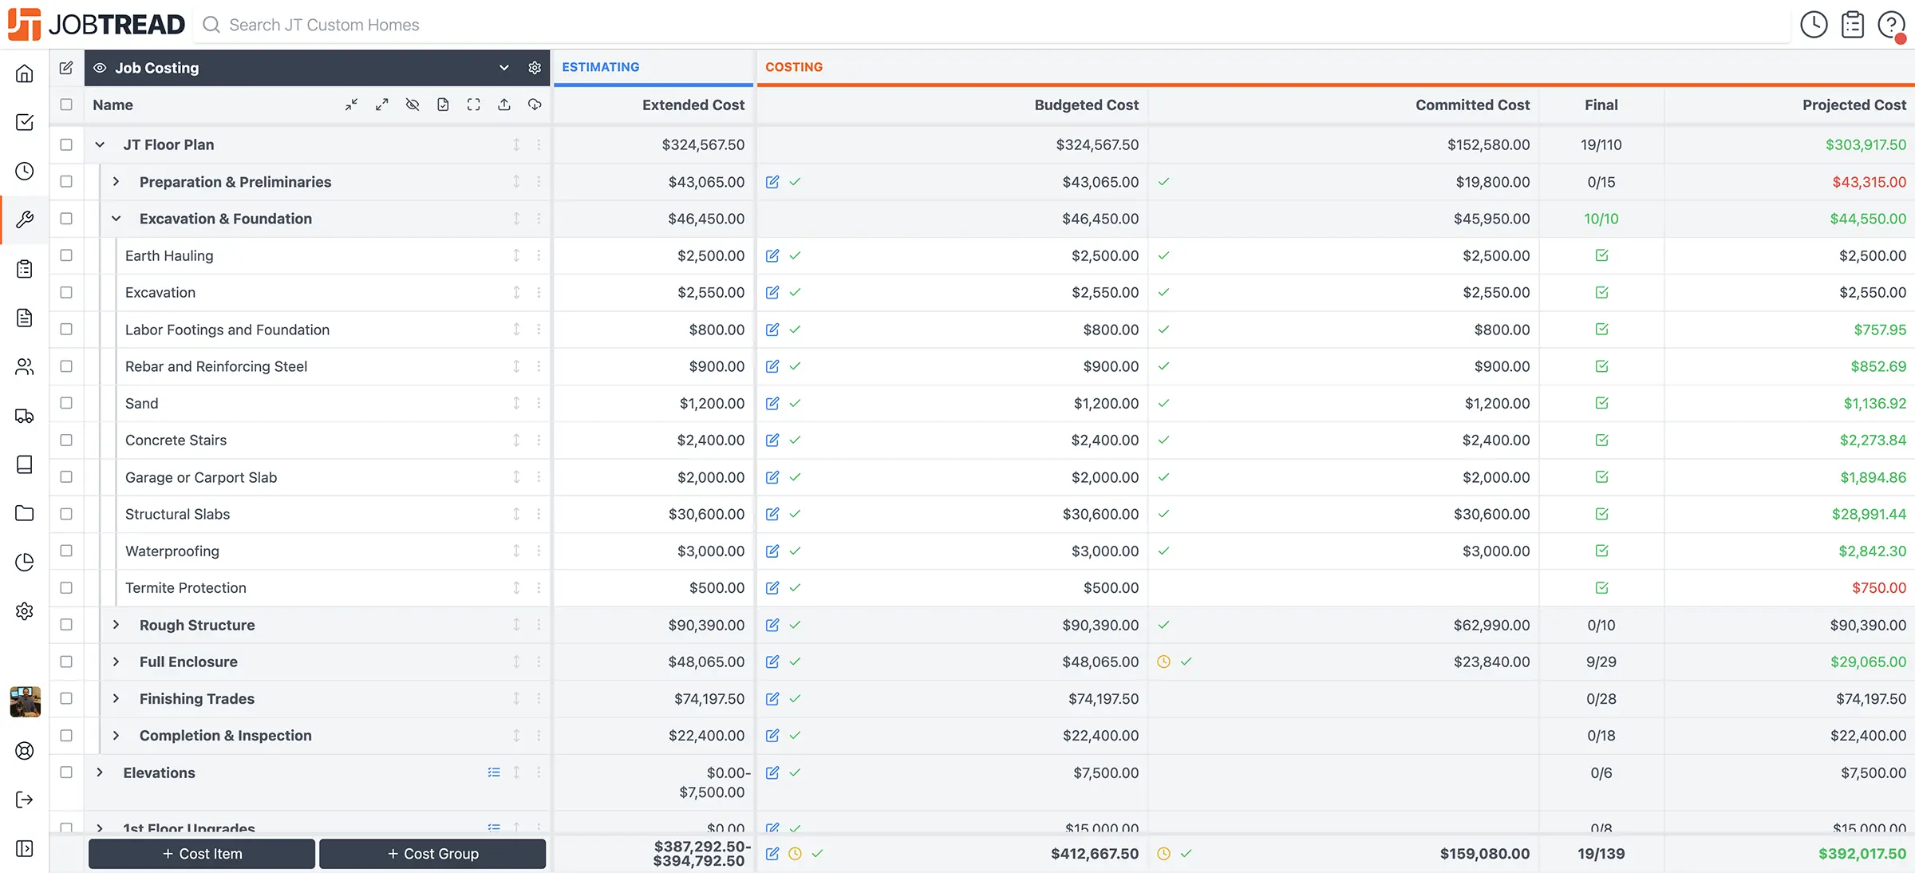Click the expand all rows icon
Viewport: 1915px width, 873px height.
coord(382,105)
